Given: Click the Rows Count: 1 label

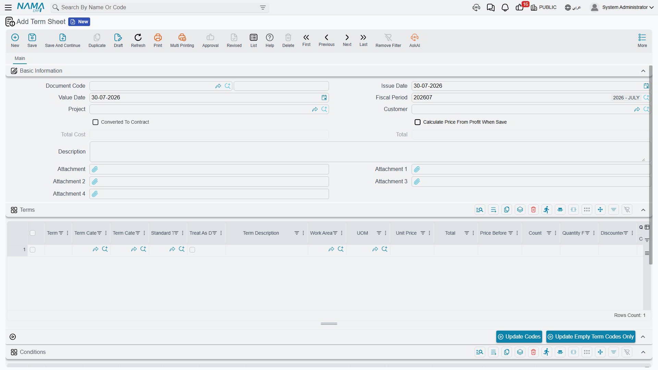Looking at the screenshot, I should pos(630,315).
